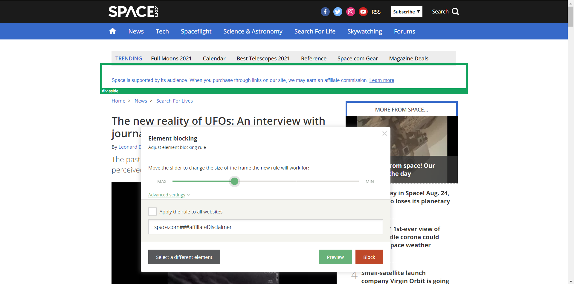Go to Spaceflight section
Image resolution: width=574 pixels, height=284 pixels.
click(x=196, y=31)
